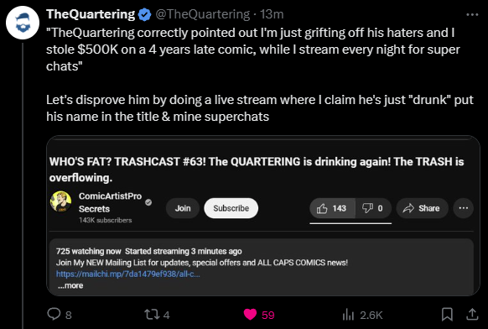View tweet analytics bar chart icon
The width and height of the screenshot is (488, 329).
coord(348,315)
